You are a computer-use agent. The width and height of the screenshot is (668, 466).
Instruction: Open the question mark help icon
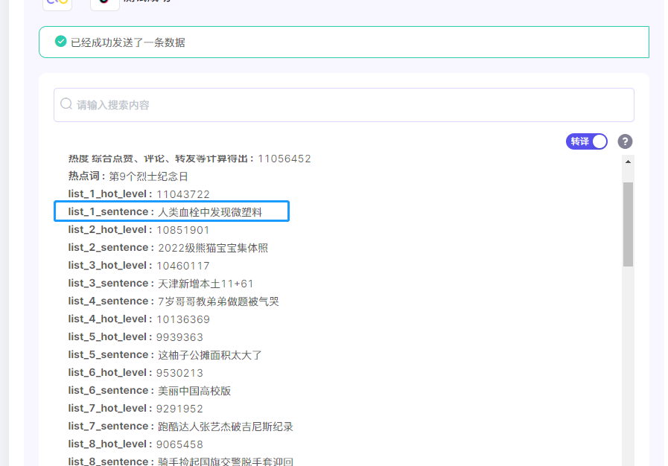coord(625,141)
